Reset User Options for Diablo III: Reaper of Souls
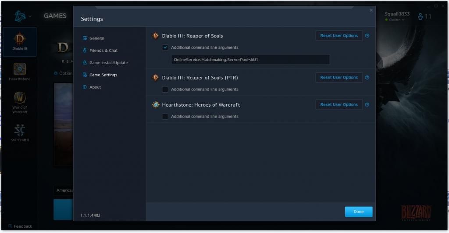This screenshot has width=449, height=233. point(339,36)
